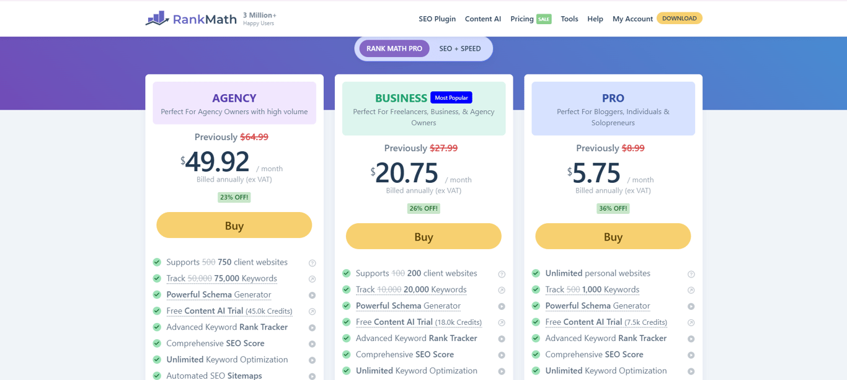Open the Help menu item
Screen dimensions: 847x380
click(595, 19)
